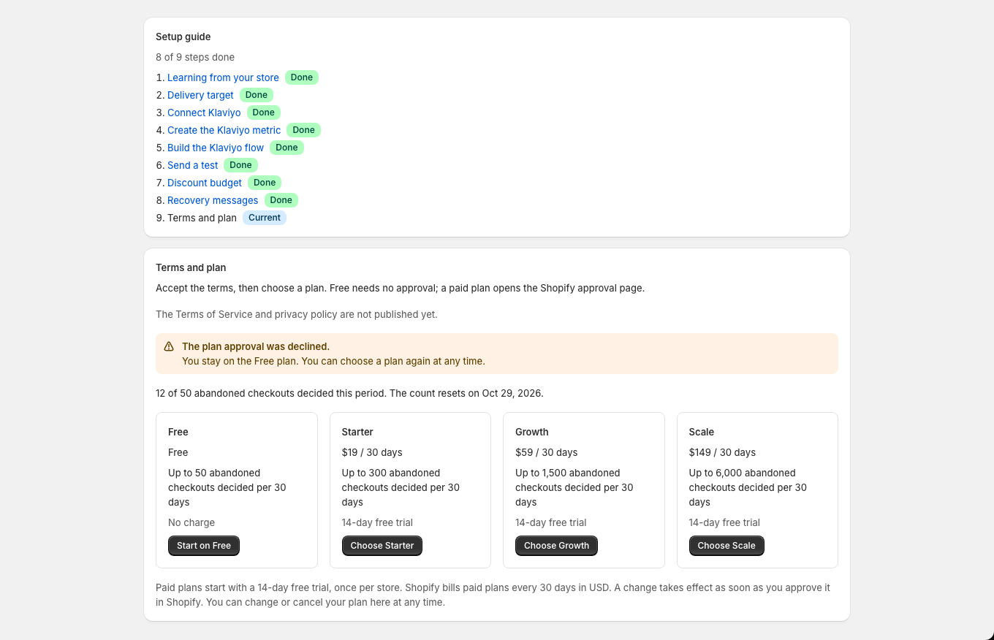This screenshot has height=640, width=994.
Task: Click the '$149 / 30 days' price
Action: (723, 452)
